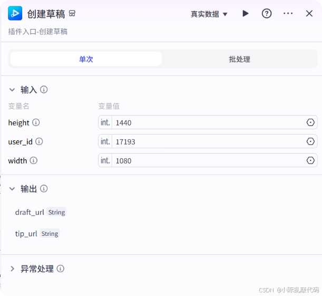Click the 创建草稿 title text

pyautogui.click(x=46, y=14)
